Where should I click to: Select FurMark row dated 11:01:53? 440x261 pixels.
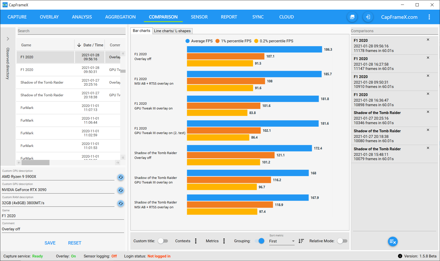click(68, 146)
